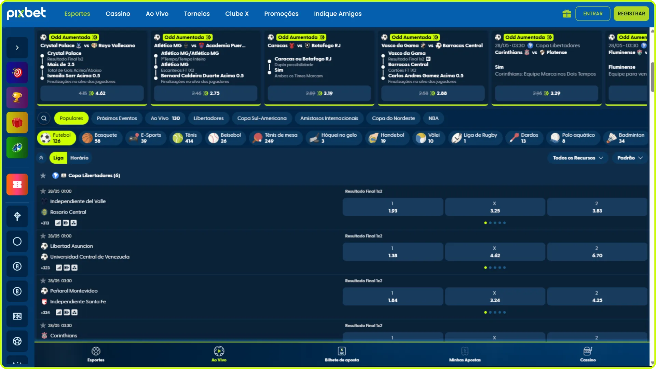
Task: Click the soccer field sidebar icon
Action: click(x=17, y=316)
